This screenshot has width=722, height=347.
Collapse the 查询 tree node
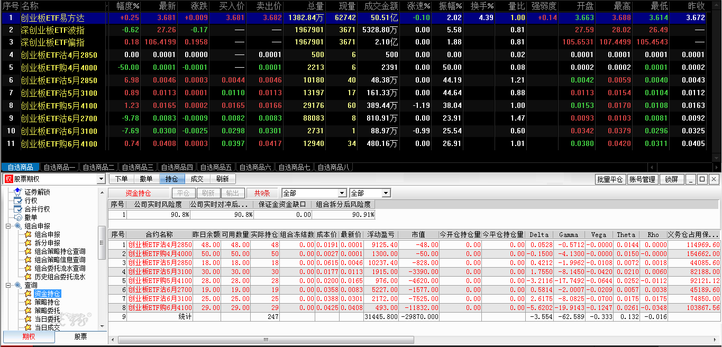[8, 285]
